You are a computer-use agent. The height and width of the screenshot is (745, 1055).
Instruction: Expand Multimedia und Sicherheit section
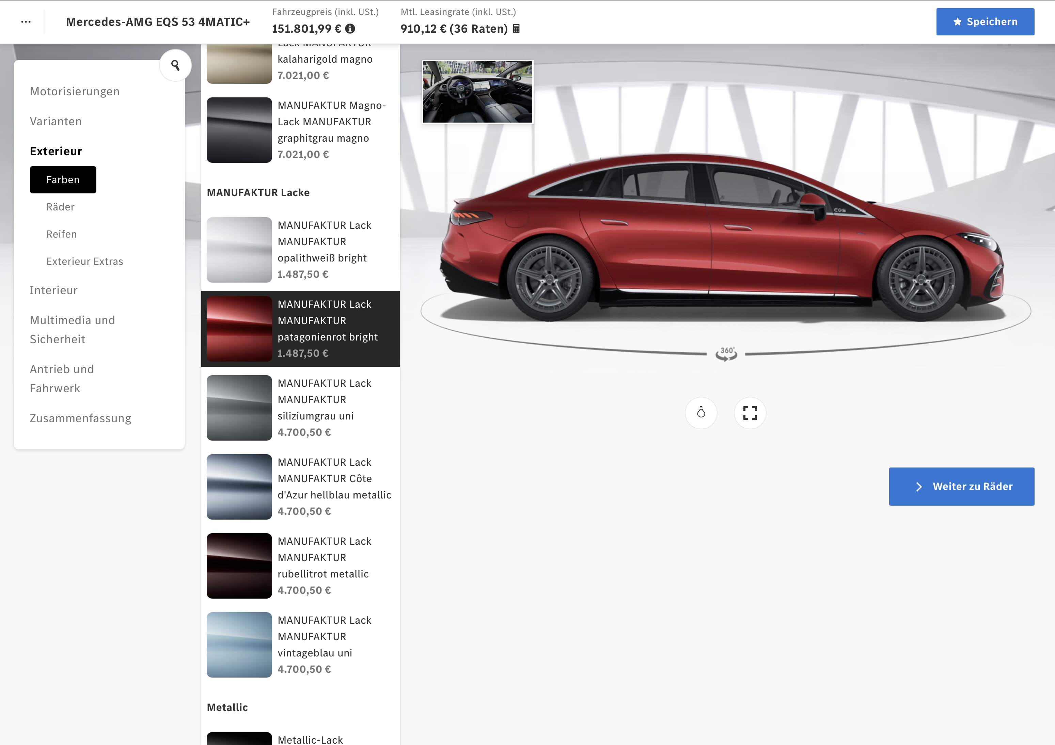coord(72,329)
